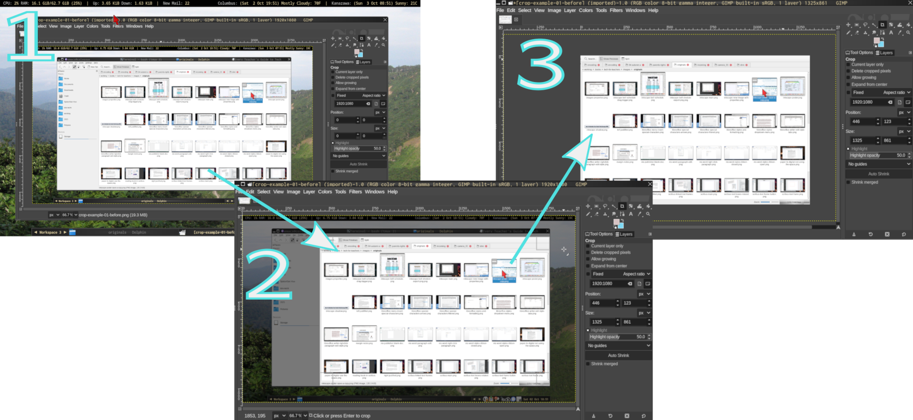The height and width of the screenshot is (420, 913).
Task: Select Fuzzy Select tool in step 1 window
Action: click(354, 39)
